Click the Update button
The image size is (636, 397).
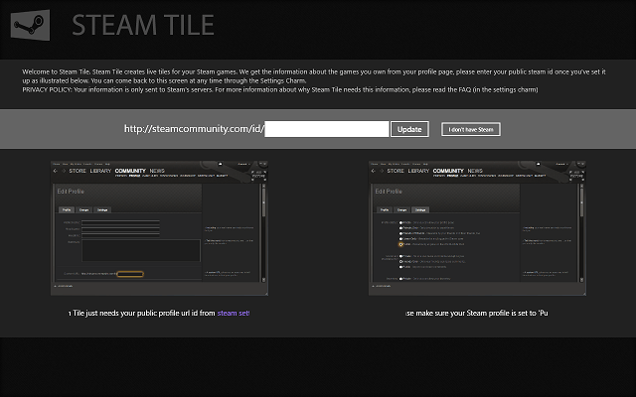pos(409,129)
